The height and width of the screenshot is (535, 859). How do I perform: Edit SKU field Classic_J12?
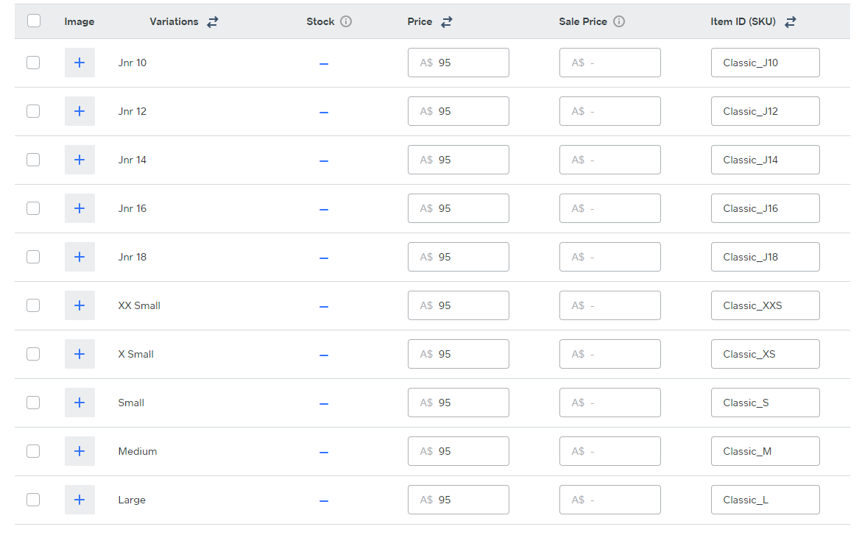click(x=766, y=111)
